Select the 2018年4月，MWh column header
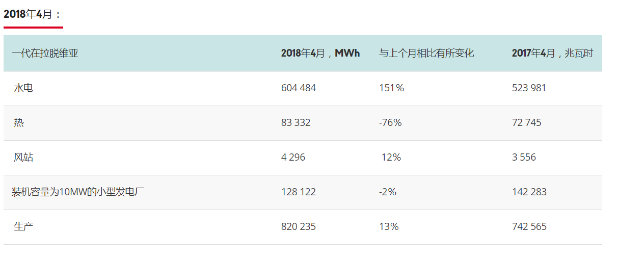618x259 pixels. (320, 53)
